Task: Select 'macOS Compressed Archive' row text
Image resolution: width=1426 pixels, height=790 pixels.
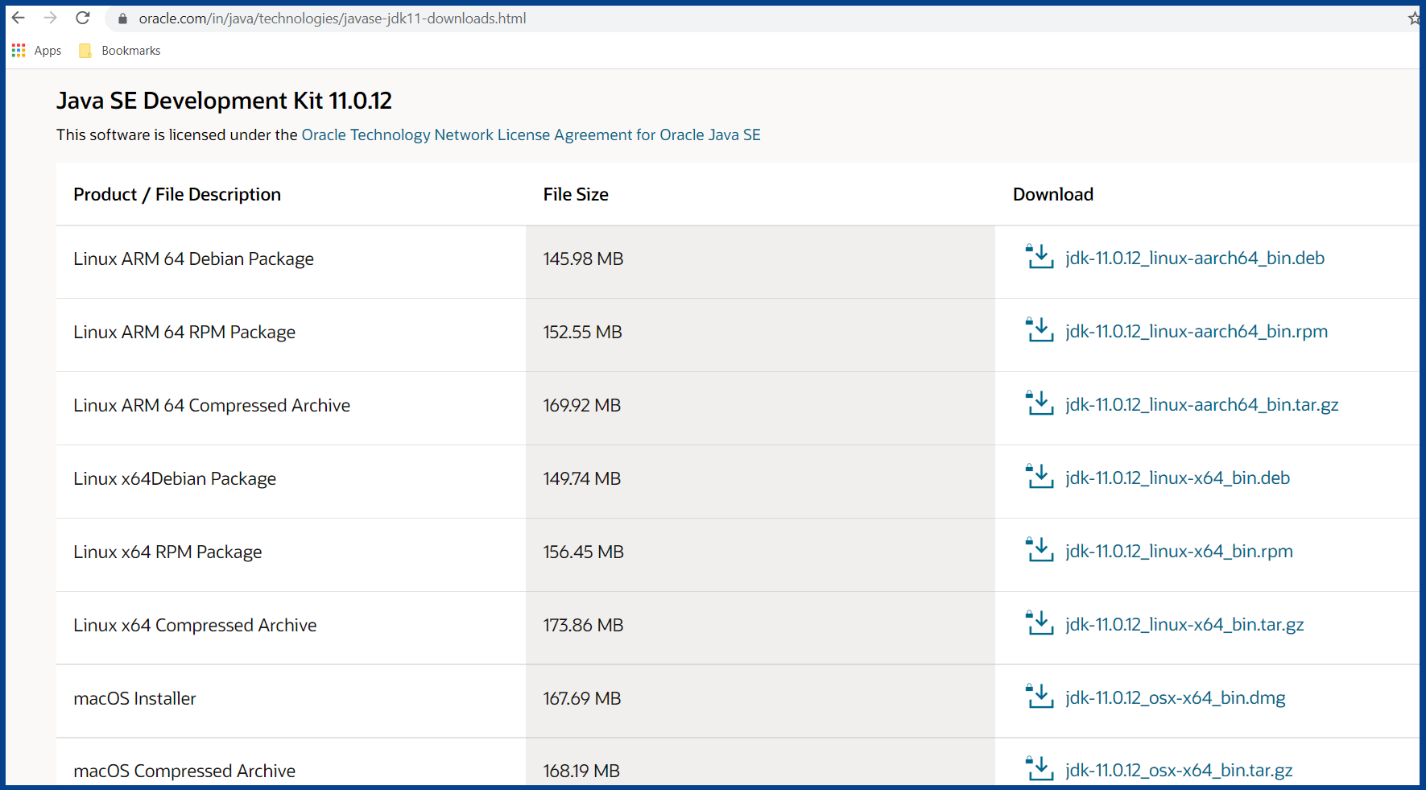Action: (184, 771)
